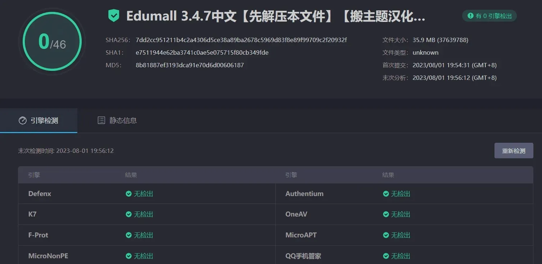
Task: Click the 末次检测时间 2023-08-01 text
Action: tap(66, 151)
